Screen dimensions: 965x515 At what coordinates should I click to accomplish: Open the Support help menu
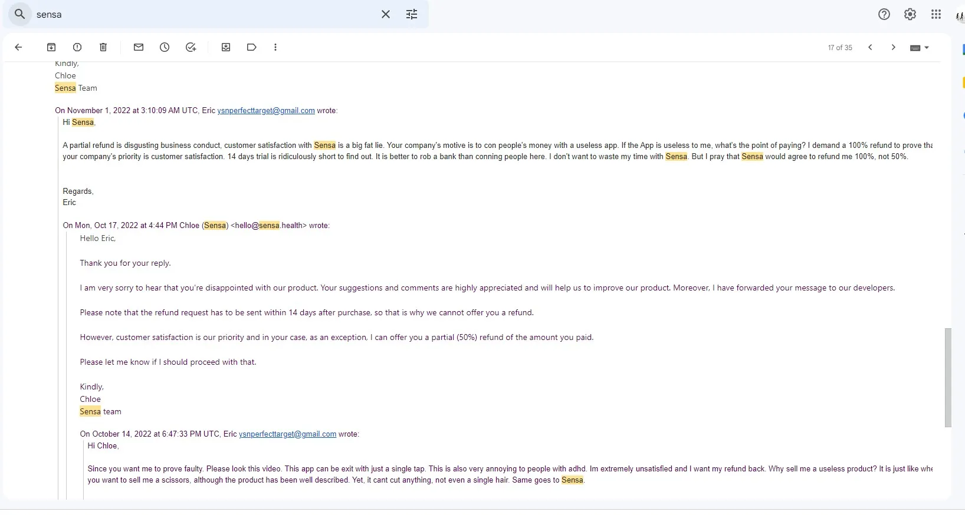(884, 14)
